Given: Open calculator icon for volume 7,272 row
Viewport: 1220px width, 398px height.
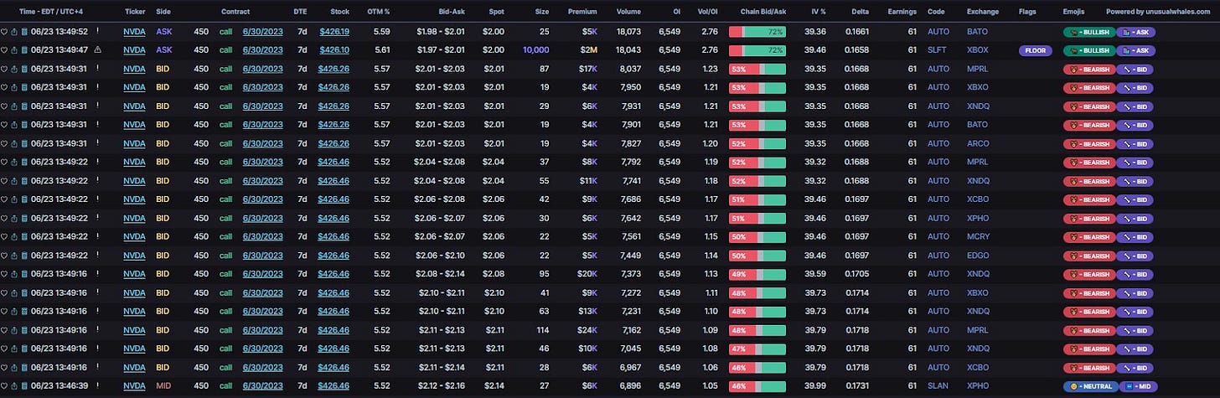Looking at the screenshot, I should click(x=24, y=292).
